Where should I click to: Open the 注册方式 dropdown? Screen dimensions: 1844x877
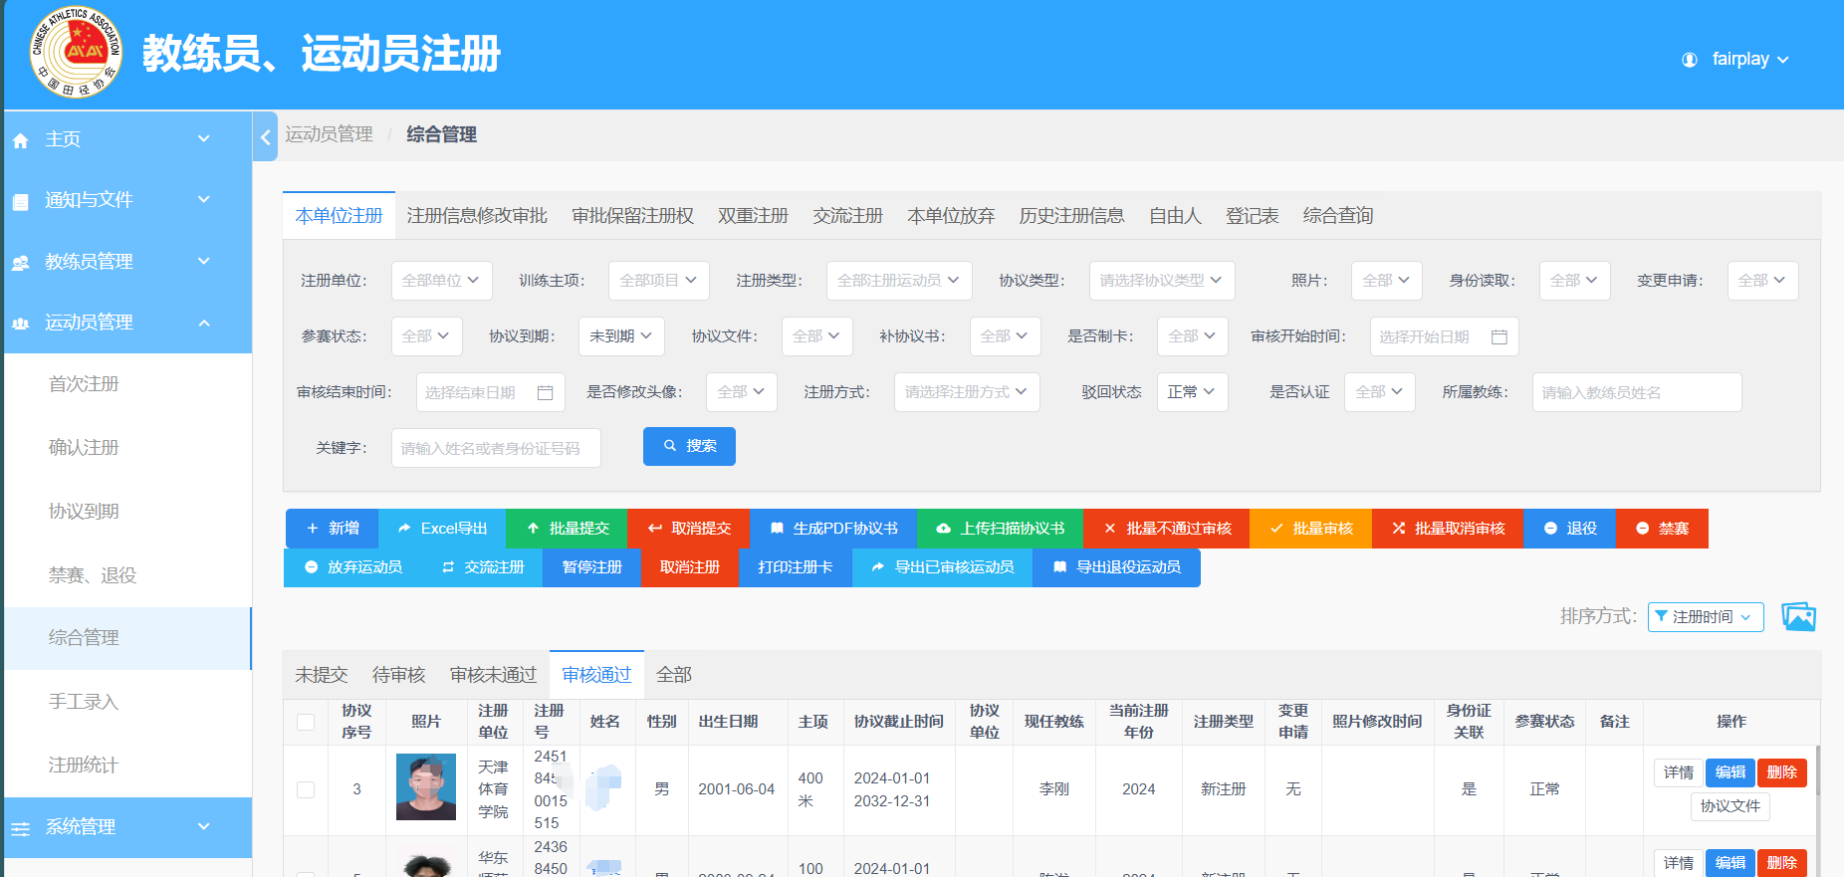967,392
